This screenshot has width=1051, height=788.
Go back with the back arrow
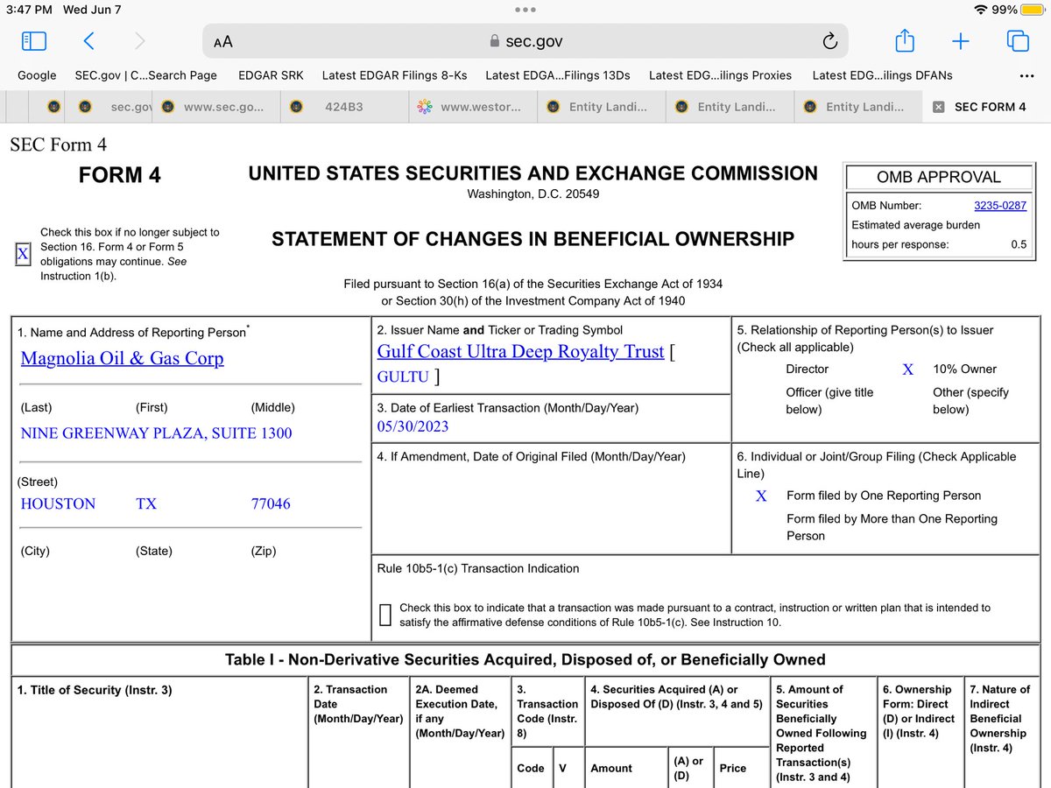coord(88,41)
